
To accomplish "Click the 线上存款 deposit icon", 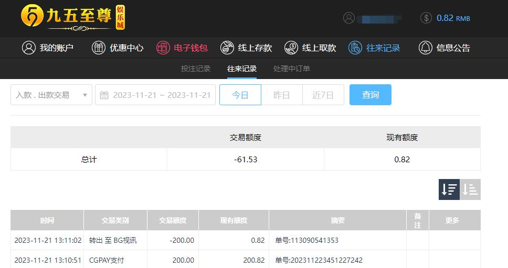I will pyautogui.click(x=227, y=48).
